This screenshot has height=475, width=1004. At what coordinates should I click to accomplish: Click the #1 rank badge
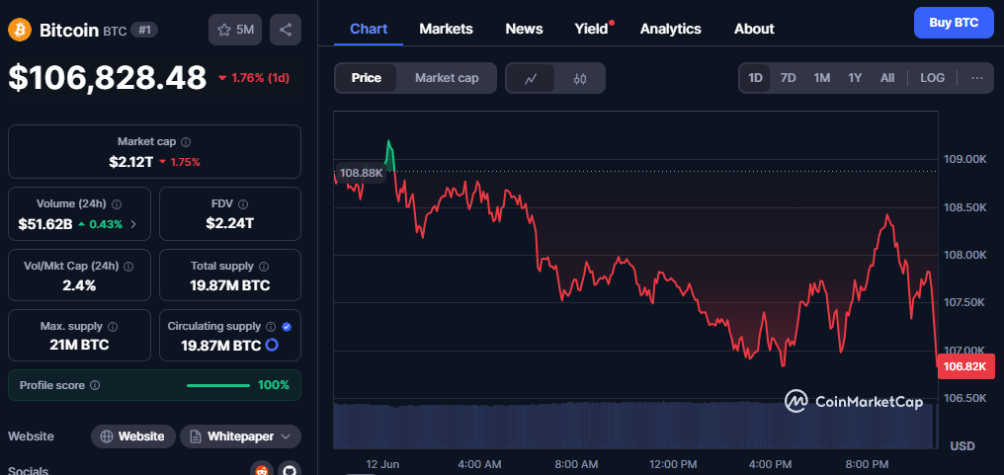(144, 30)
